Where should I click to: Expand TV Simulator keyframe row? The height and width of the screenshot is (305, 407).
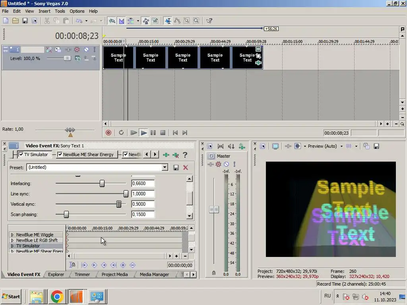click(x=12, y=246)
